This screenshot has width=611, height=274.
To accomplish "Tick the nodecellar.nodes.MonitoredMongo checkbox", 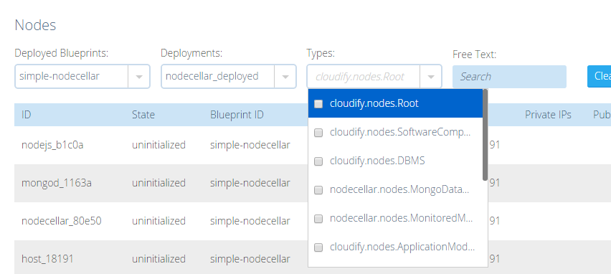I will (318, 219).
